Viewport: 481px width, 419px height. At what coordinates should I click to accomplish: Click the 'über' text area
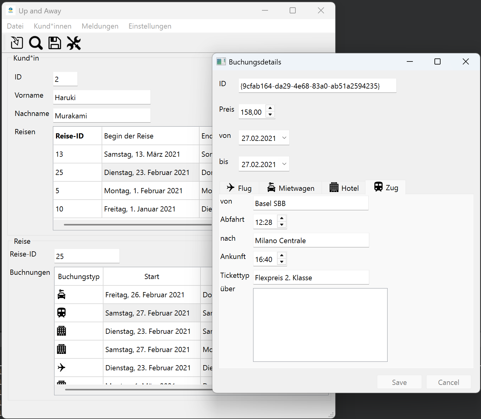320,325
